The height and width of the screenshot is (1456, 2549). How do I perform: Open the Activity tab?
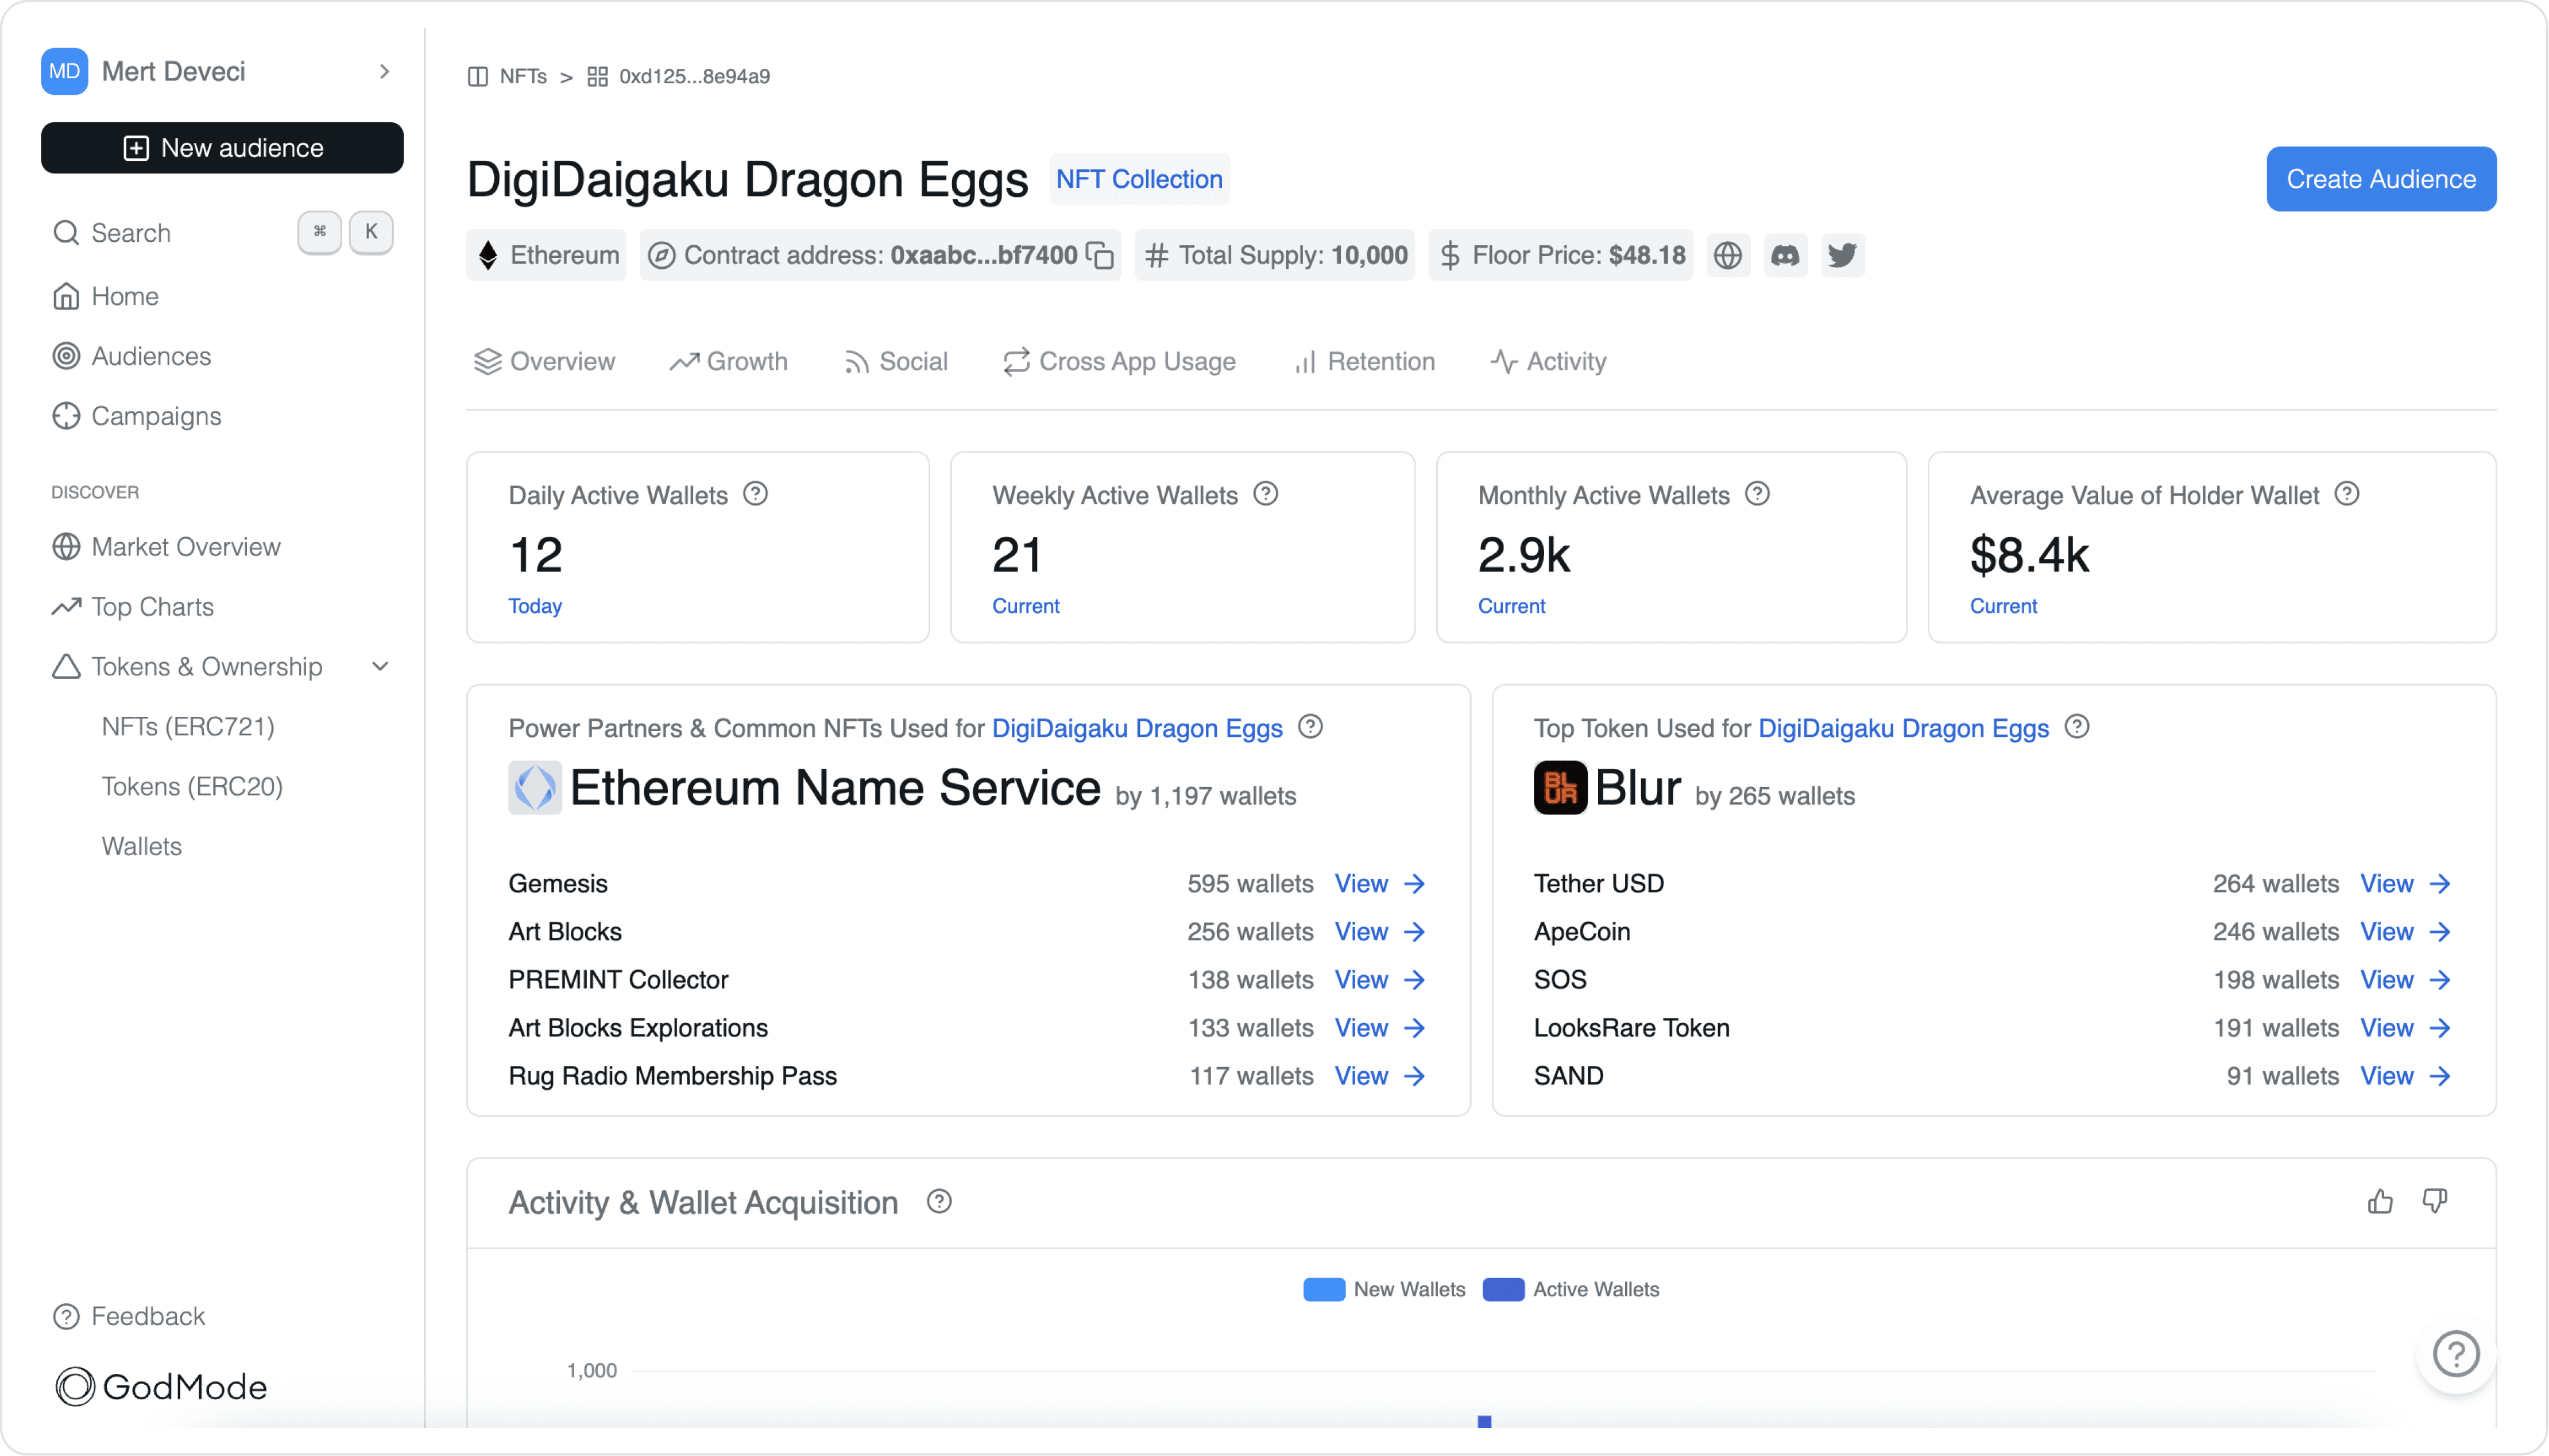1548,362
